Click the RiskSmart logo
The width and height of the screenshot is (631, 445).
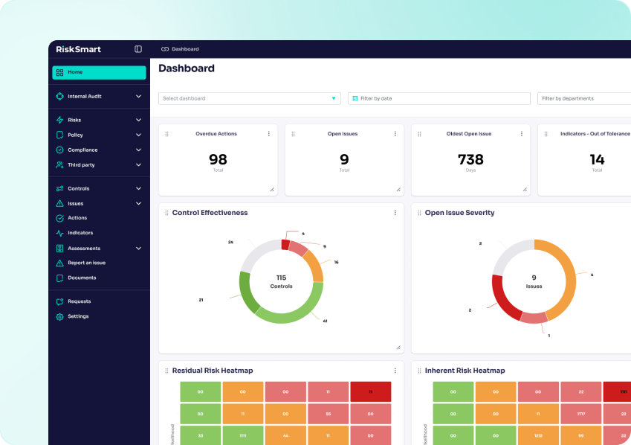(77, 49)
